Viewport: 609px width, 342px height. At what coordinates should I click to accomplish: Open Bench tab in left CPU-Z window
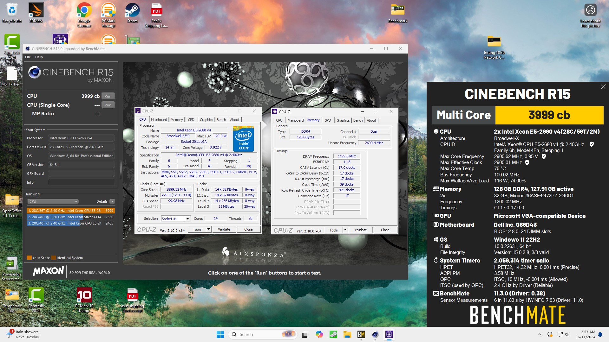point(221,120)
